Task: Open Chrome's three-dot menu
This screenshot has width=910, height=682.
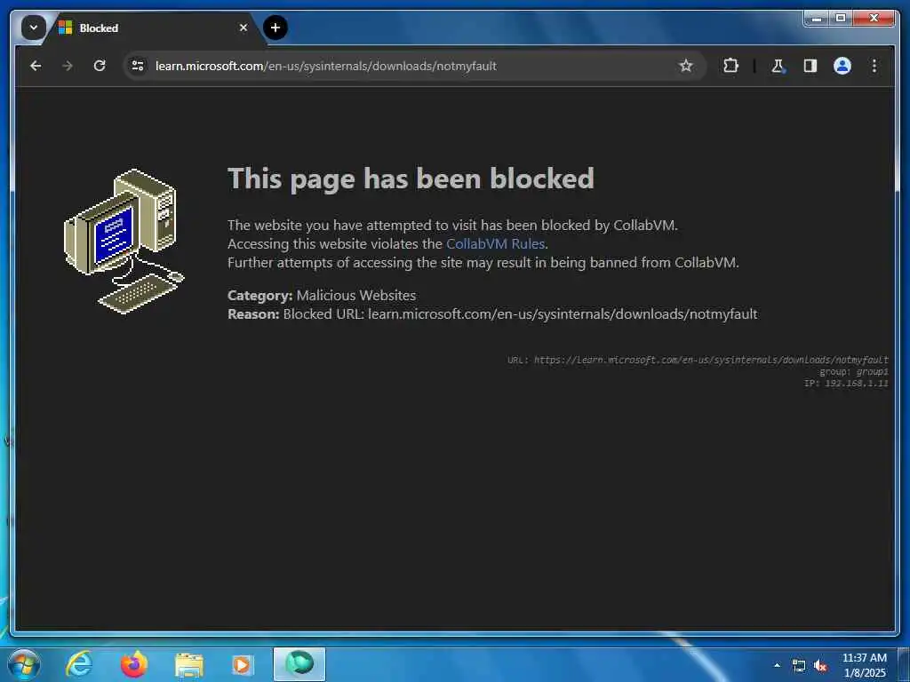Action: point(874,66)
